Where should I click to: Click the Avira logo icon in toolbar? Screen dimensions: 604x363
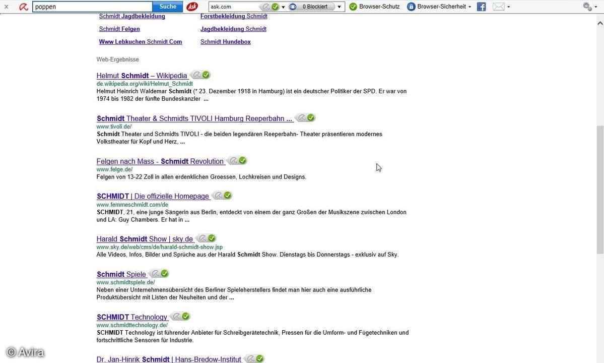click(24, 7)
